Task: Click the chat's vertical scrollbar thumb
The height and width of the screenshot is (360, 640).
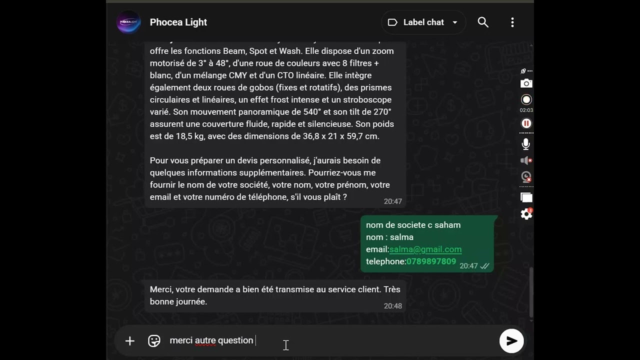Action: [x=531, y=292]
